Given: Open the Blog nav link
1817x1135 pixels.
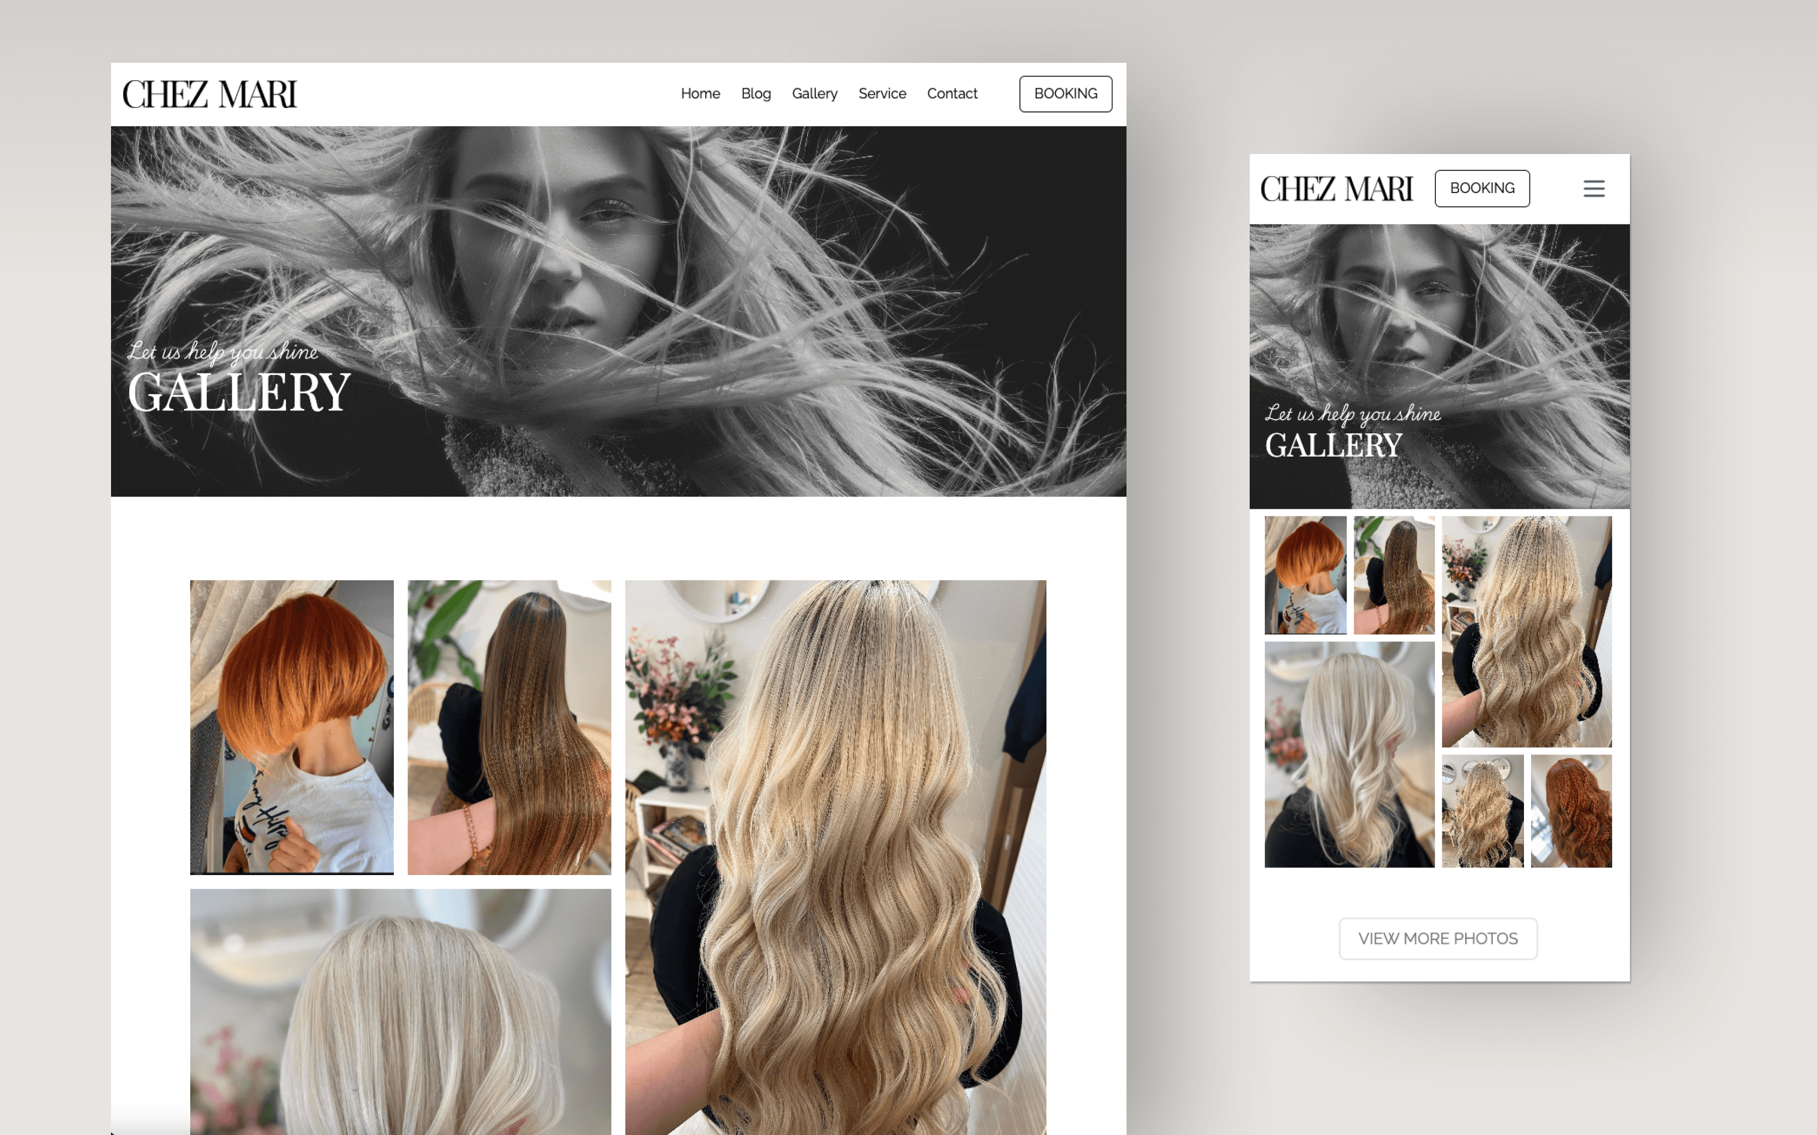Looking at the screenshot, I should [755, 94].
